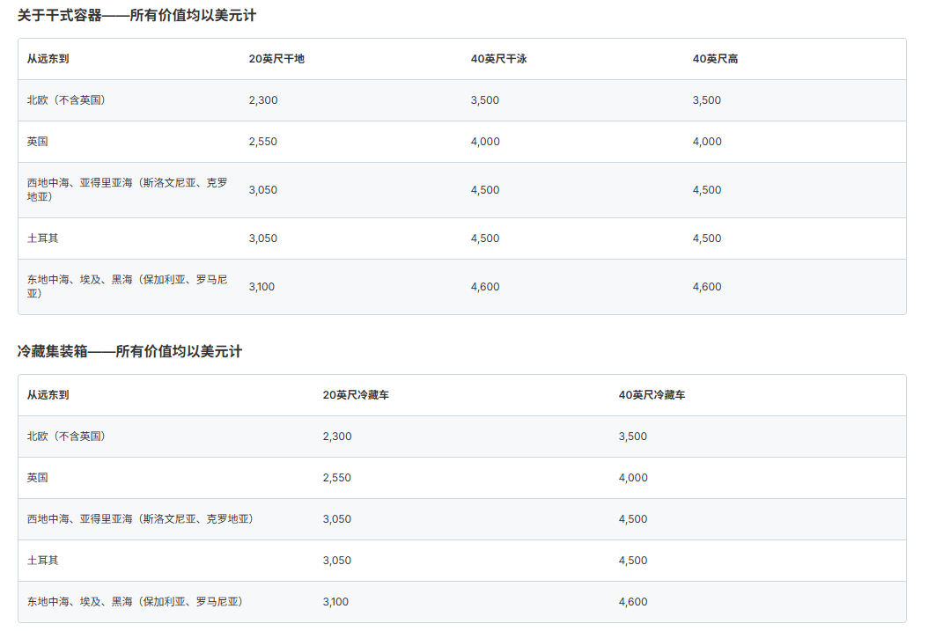
Task: Select the 40英尺干泳 column header
Action: 498,59
